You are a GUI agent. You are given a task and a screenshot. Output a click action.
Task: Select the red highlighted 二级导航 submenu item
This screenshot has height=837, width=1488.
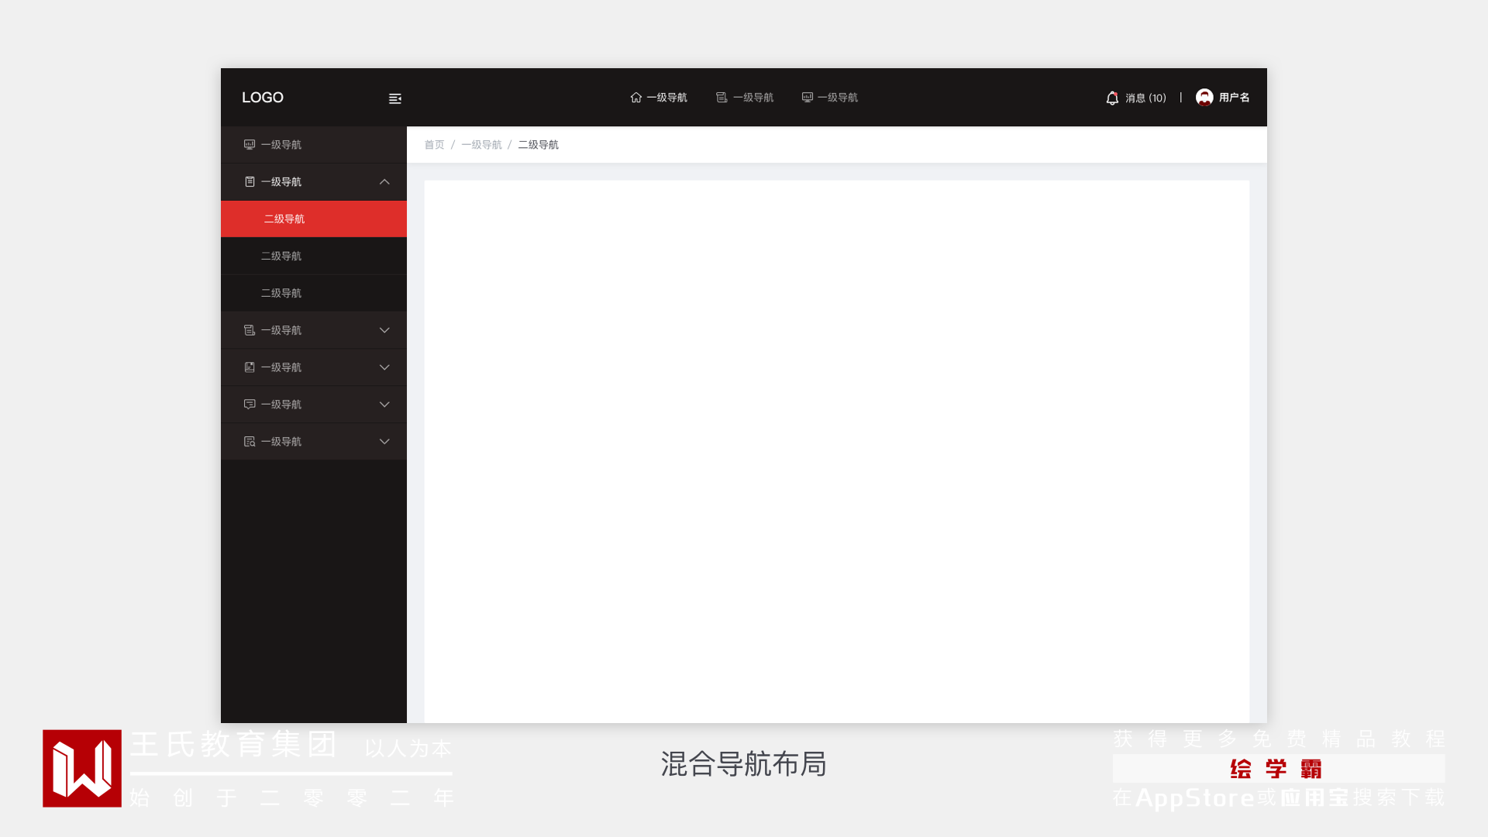point(284,219)
